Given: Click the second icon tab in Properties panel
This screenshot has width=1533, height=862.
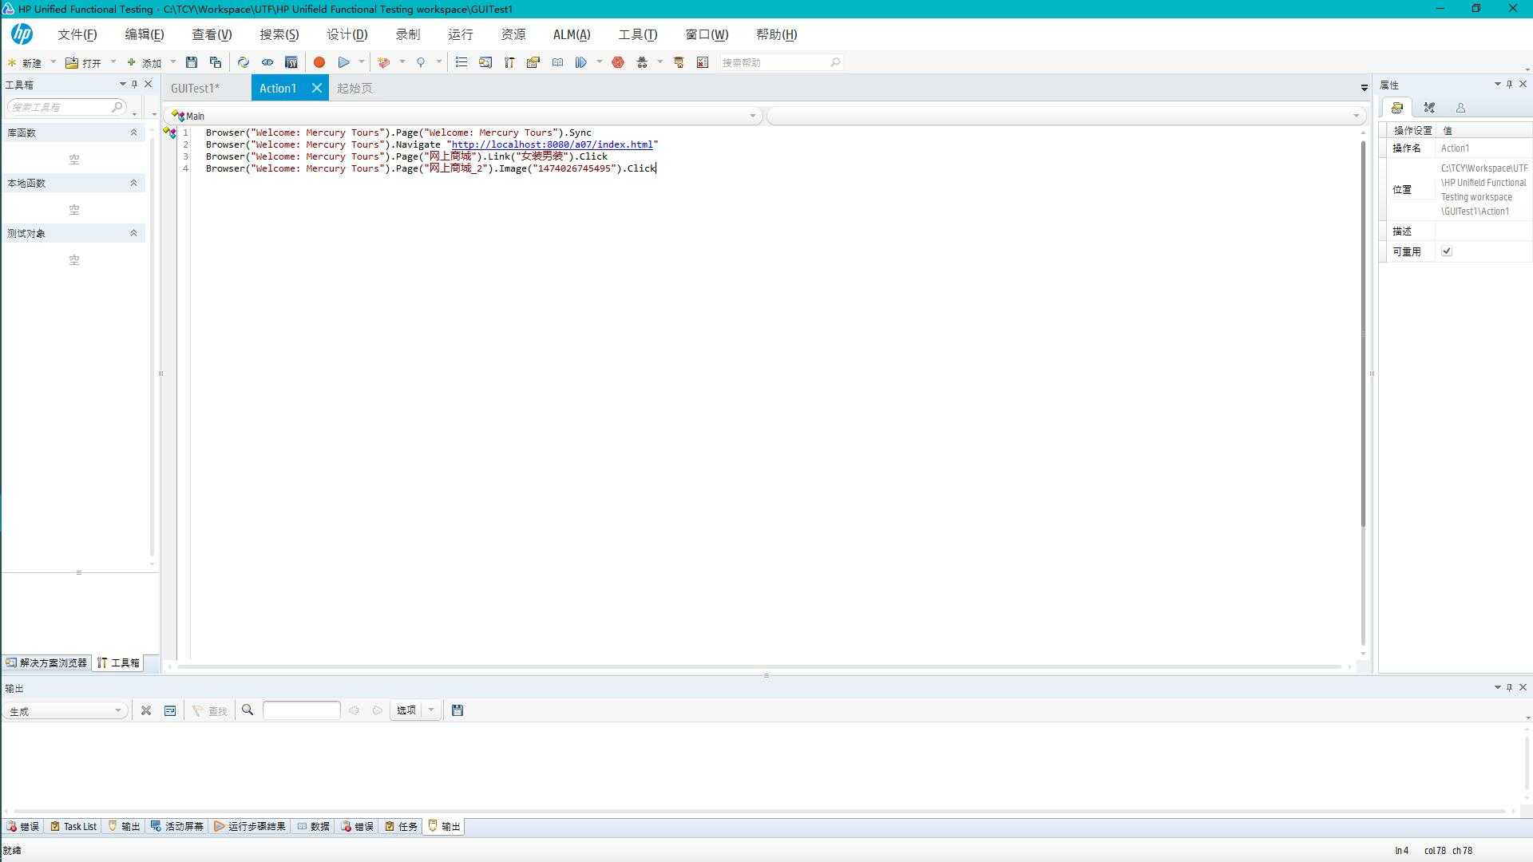Looking at the screenshot, I should click(1429, 108).
